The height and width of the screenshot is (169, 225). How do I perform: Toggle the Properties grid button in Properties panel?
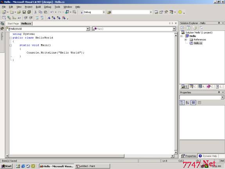(193, 102)
